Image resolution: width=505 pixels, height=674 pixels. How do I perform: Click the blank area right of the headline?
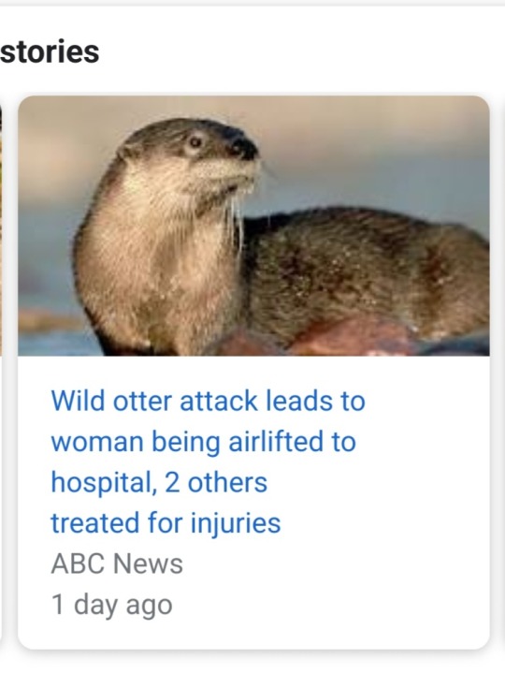point(426,462)
